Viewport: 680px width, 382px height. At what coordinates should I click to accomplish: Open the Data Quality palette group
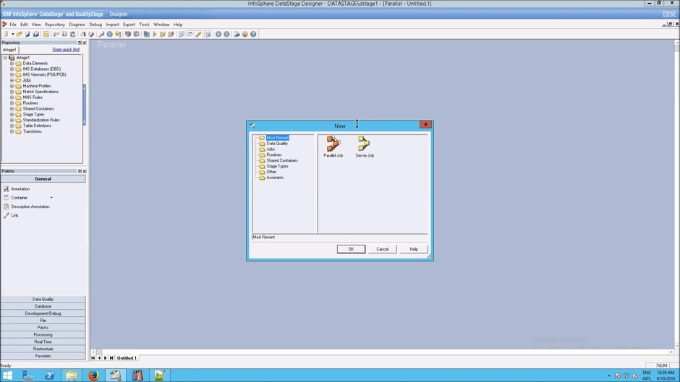[x=43, y=299]
